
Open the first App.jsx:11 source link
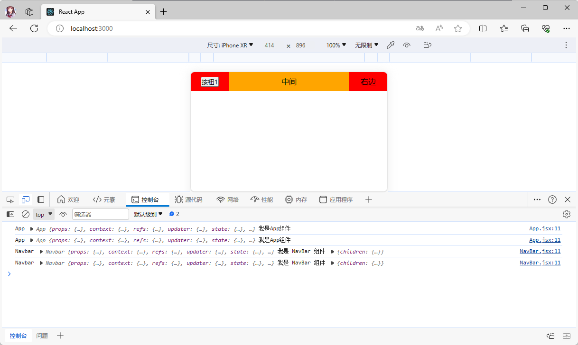(545, 228)
